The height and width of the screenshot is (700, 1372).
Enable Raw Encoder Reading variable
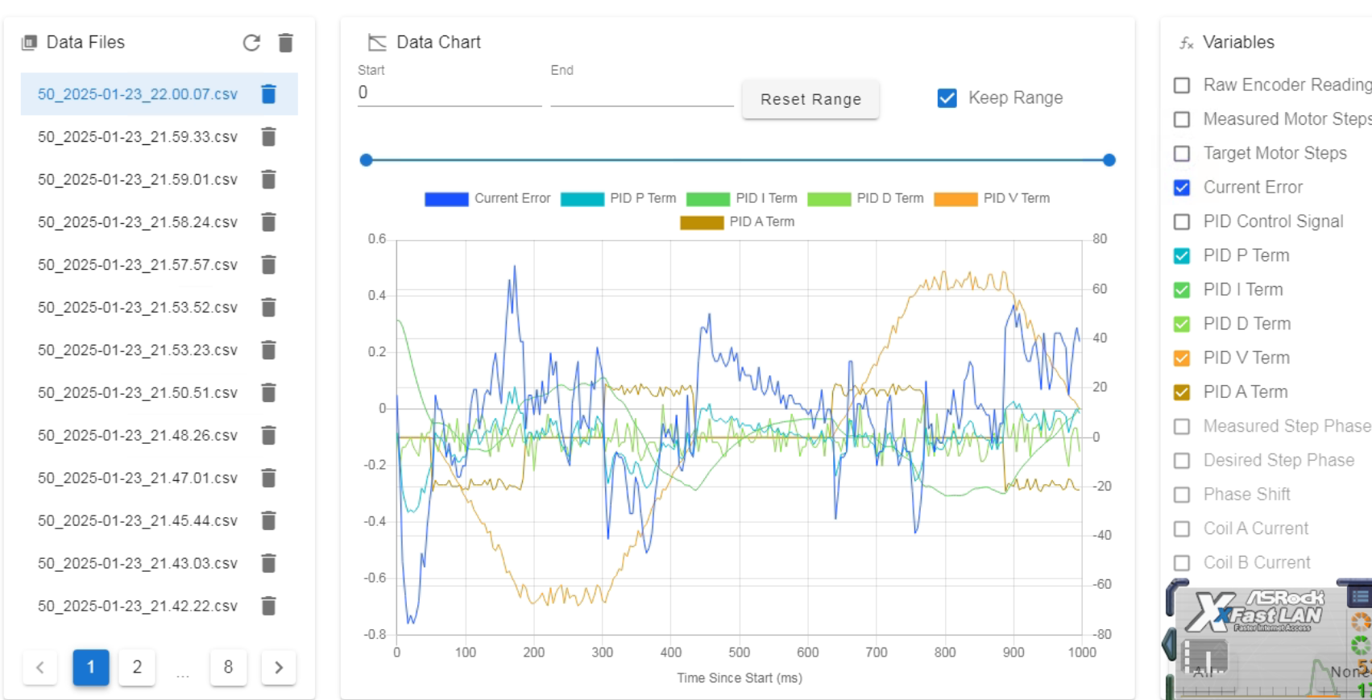coord(1182,85)
